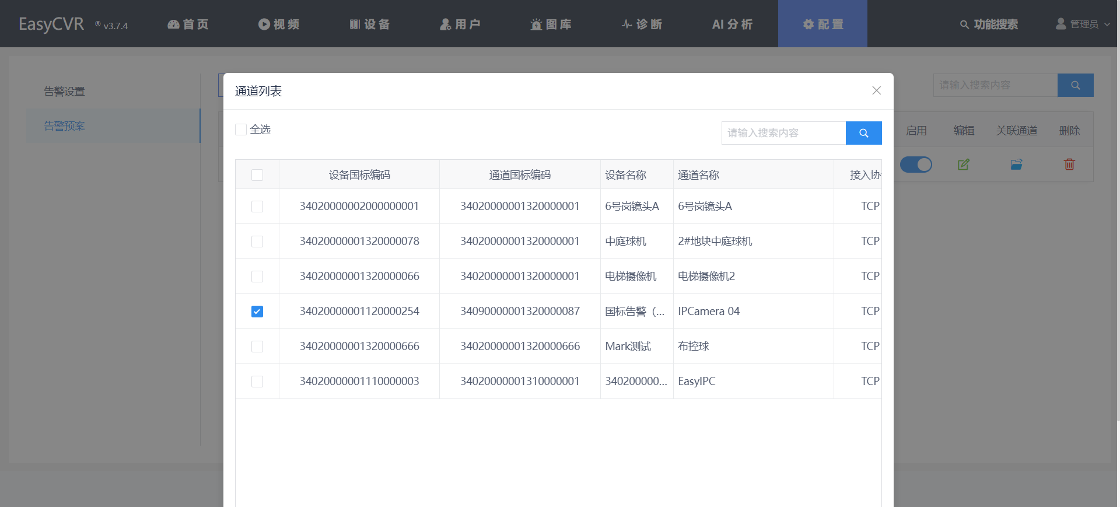Focus the channel list search input
The width and height of the screenshot is (1120, 507).
(783, 133)
